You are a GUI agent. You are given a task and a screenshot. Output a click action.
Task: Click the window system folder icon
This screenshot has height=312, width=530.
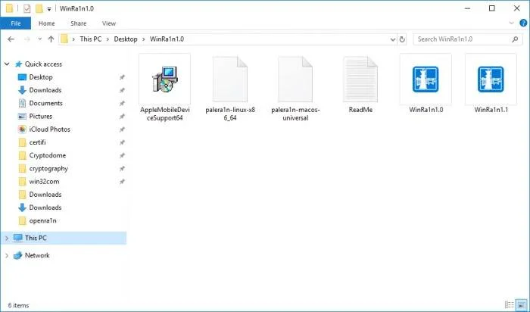[x=9, y=9]
